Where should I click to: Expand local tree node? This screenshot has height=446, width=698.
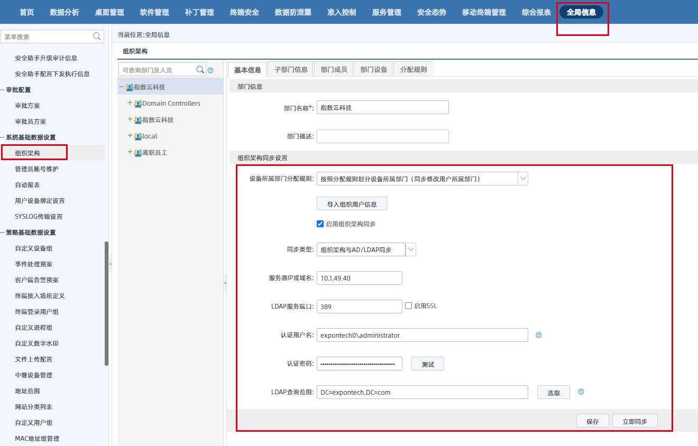(130, 136)
